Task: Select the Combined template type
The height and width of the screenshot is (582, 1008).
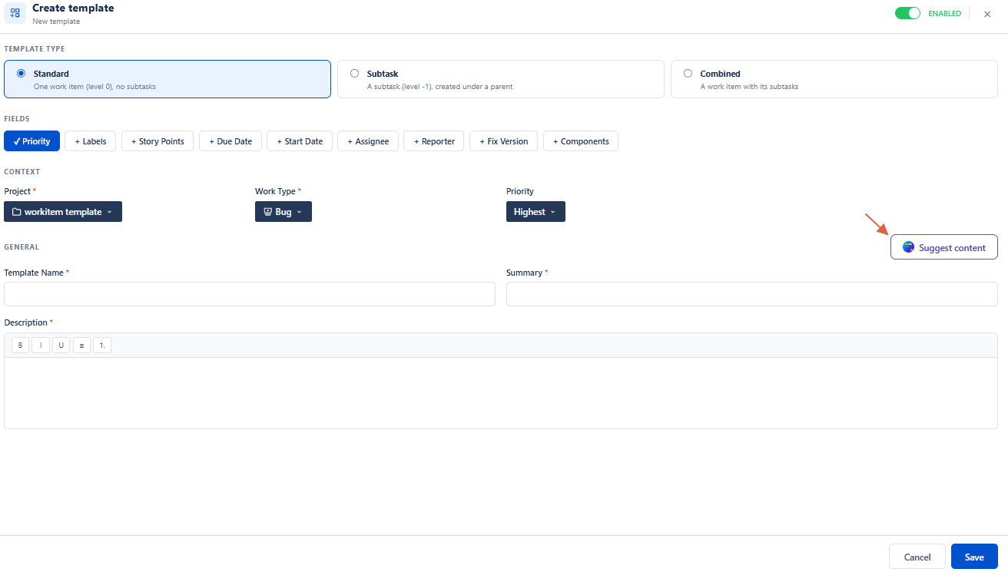Action: point(834,79)
